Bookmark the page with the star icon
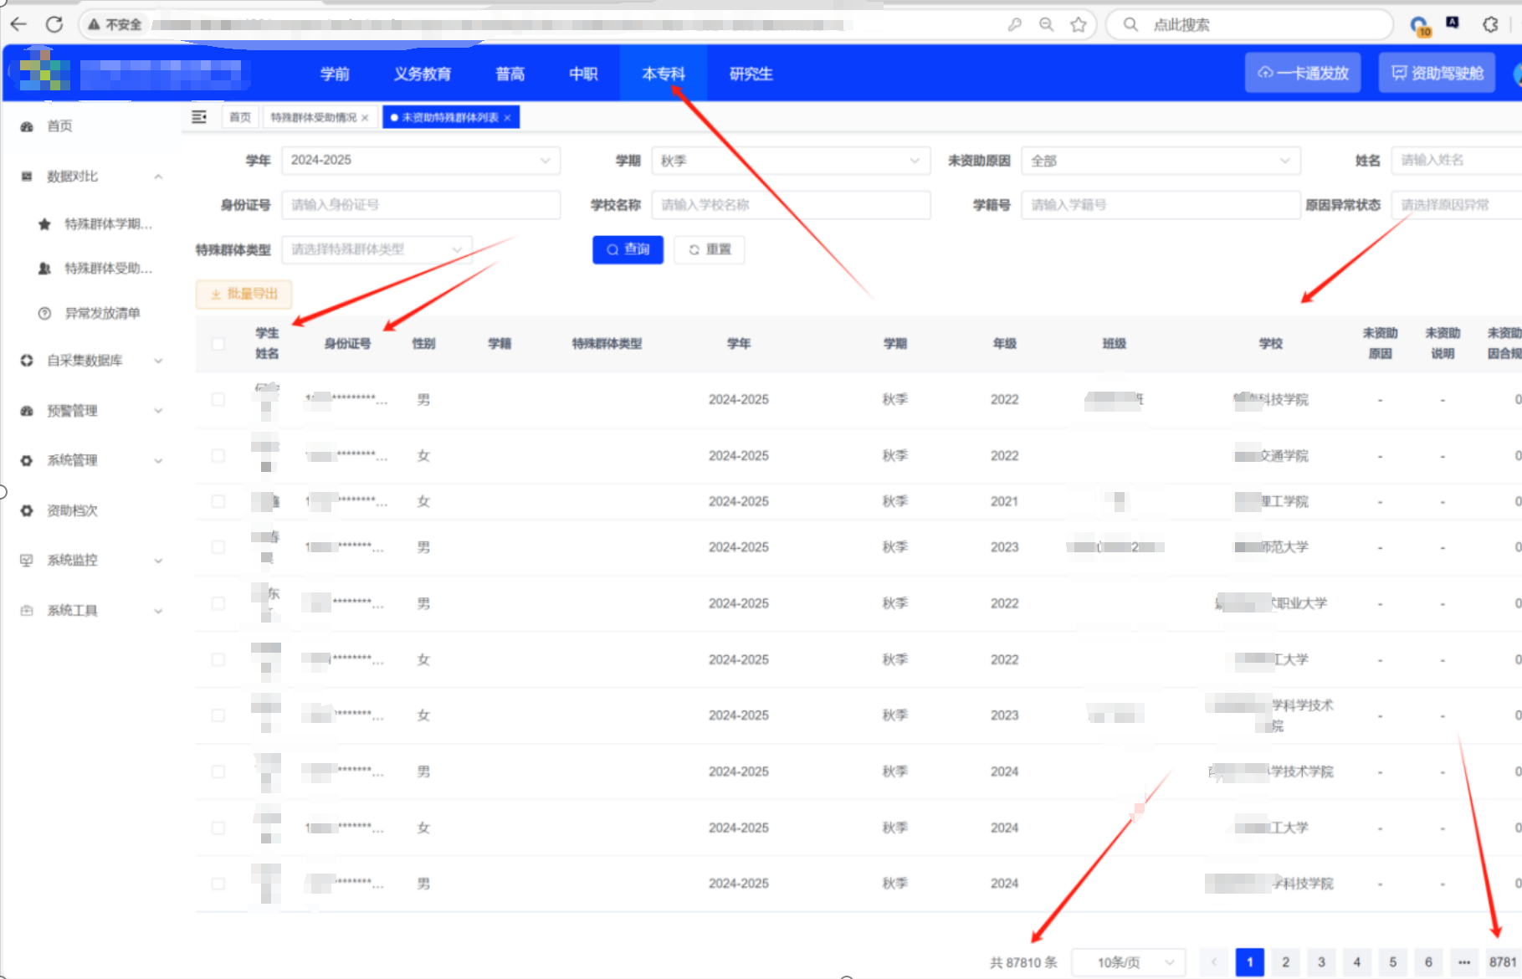 point(1079,24)
